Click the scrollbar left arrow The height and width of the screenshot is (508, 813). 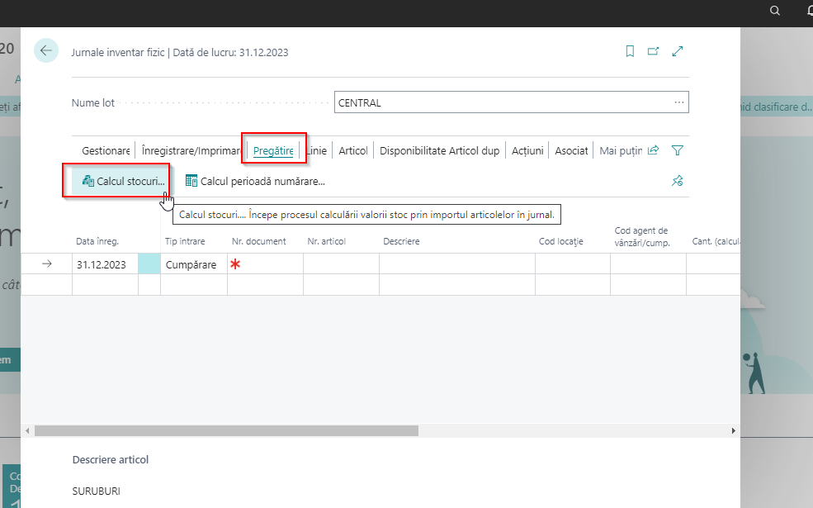point(27,430)
